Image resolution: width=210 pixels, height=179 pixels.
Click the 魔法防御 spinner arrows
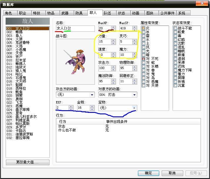[x=113, y=81]
